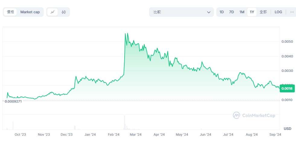The width and height of the screenshot is (296, 142).
Task: Select the 價格 tab
Action: point(11,12)
